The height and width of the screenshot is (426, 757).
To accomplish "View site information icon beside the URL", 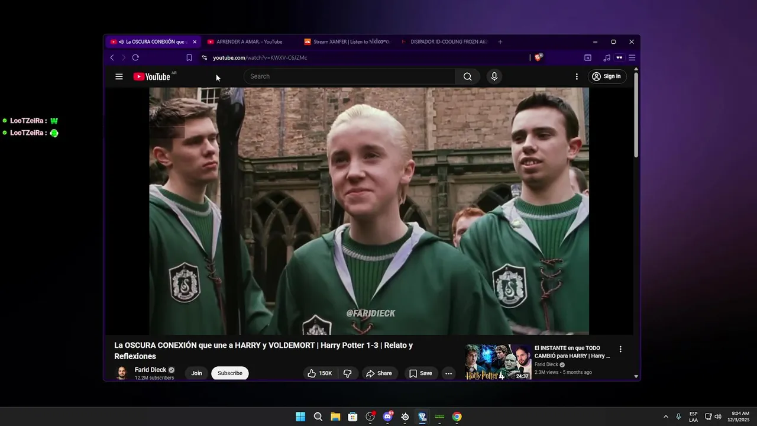I will (x=205, y=57).
